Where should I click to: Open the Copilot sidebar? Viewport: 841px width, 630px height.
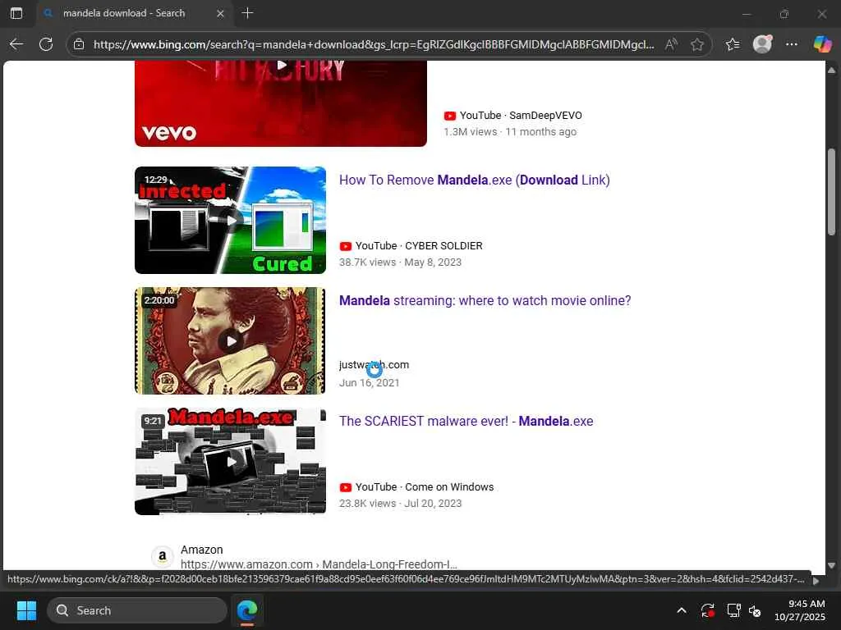[821, 44]
